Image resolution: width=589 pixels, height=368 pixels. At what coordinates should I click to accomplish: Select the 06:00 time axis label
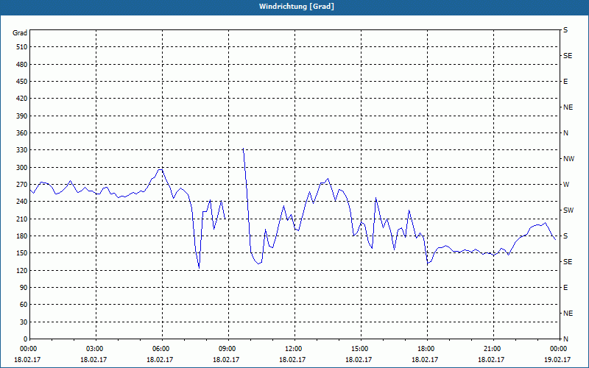[160, 348]
